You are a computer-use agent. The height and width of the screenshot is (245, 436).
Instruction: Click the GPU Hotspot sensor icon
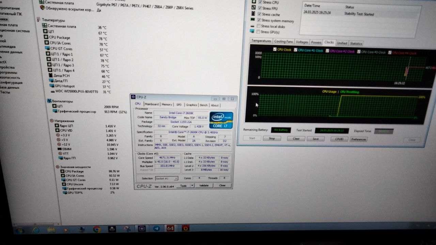coord(52,86)
